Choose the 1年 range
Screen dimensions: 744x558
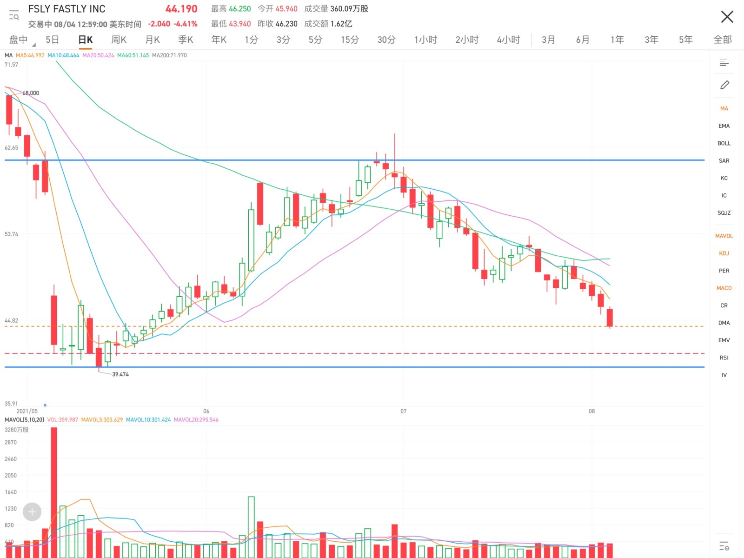[x=617, y=40]
